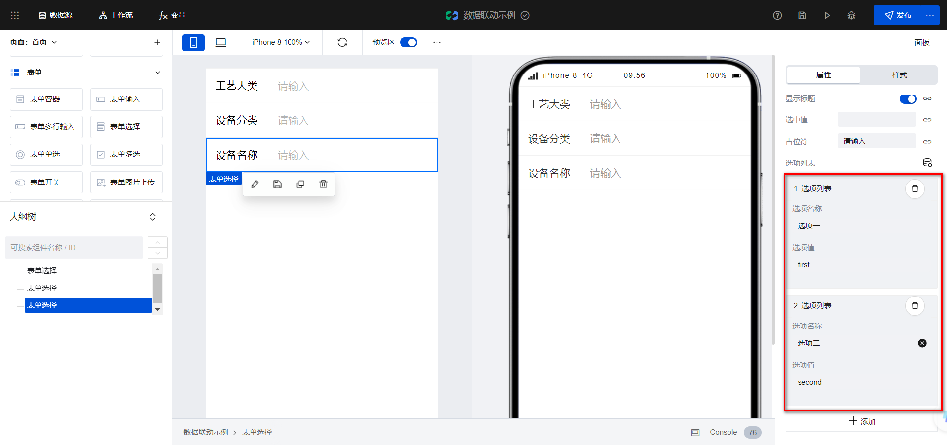Click the search next result down arrow

[x=158, y=253]
